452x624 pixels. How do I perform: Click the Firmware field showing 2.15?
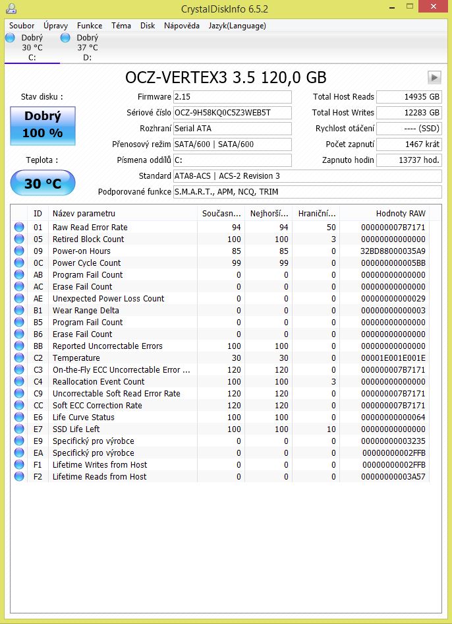pyautogui.click(x=233, y=97)
